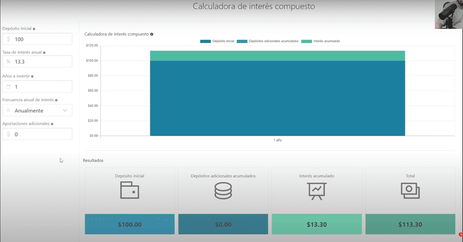The width and height of the screenshot is (463, 242).
Task: Click the Aportaciones adicionales input field
Action: click(x=42, y=134)
